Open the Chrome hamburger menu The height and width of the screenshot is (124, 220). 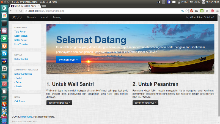coord(217,11)
